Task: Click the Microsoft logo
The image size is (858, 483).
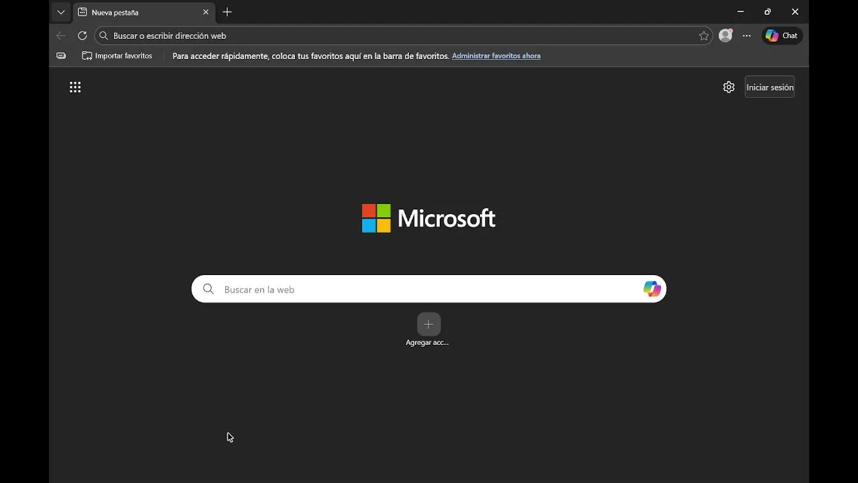Action: coord(429,218)
